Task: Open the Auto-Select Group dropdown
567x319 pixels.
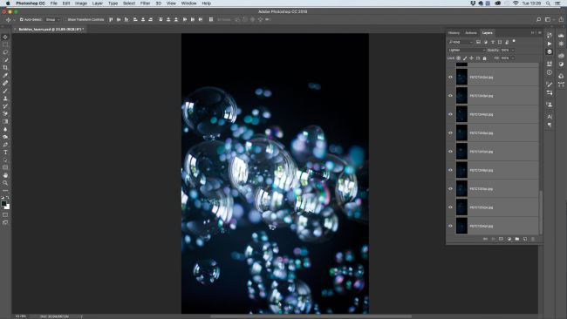Action: click(53, 19)
